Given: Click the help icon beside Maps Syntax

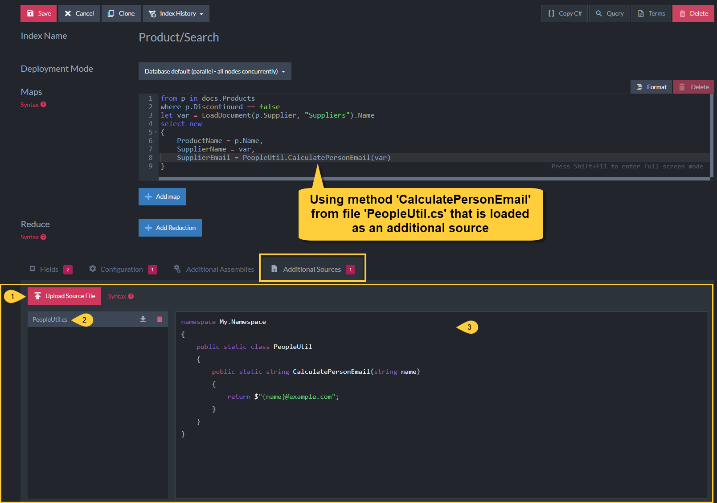Looking at the screenshot, I should (43, 105).
